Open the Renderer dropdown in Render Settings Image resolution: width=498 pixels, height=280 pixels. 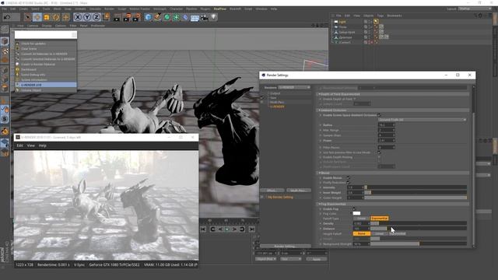pos(294,87)
